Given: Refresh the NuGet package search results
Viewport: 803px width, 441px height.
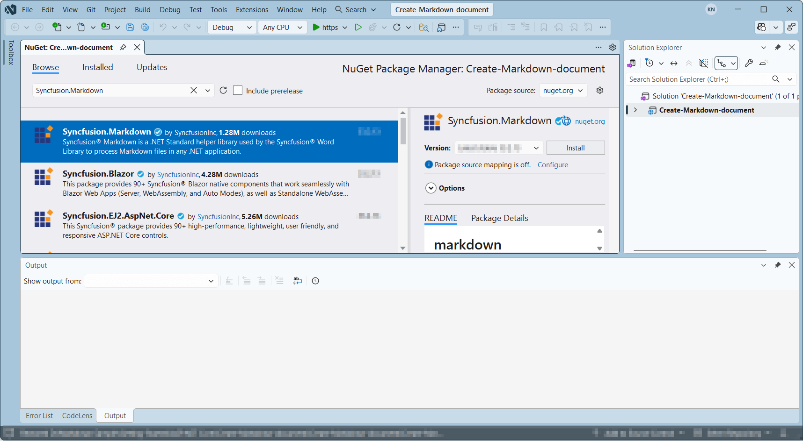Looking at the screenshot, I should click(x=223, y=90).
